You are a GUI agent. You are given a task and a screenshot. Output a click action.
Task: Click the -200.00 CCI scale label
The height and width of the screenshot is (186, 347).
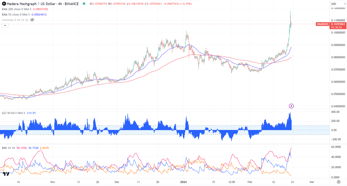[336, 139]
